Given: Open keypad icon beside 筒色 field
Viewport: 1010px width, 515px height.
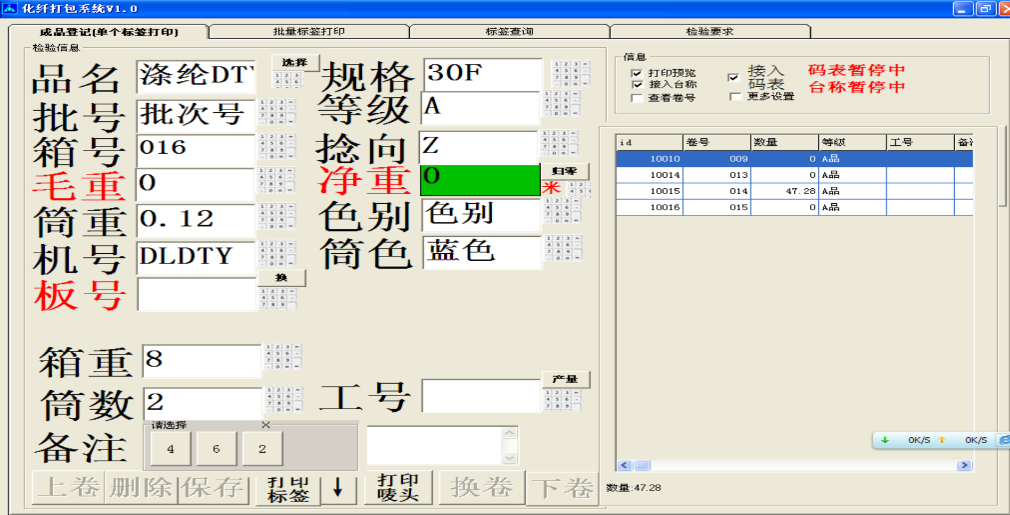Looking at the screenshot, I should 563,248.
